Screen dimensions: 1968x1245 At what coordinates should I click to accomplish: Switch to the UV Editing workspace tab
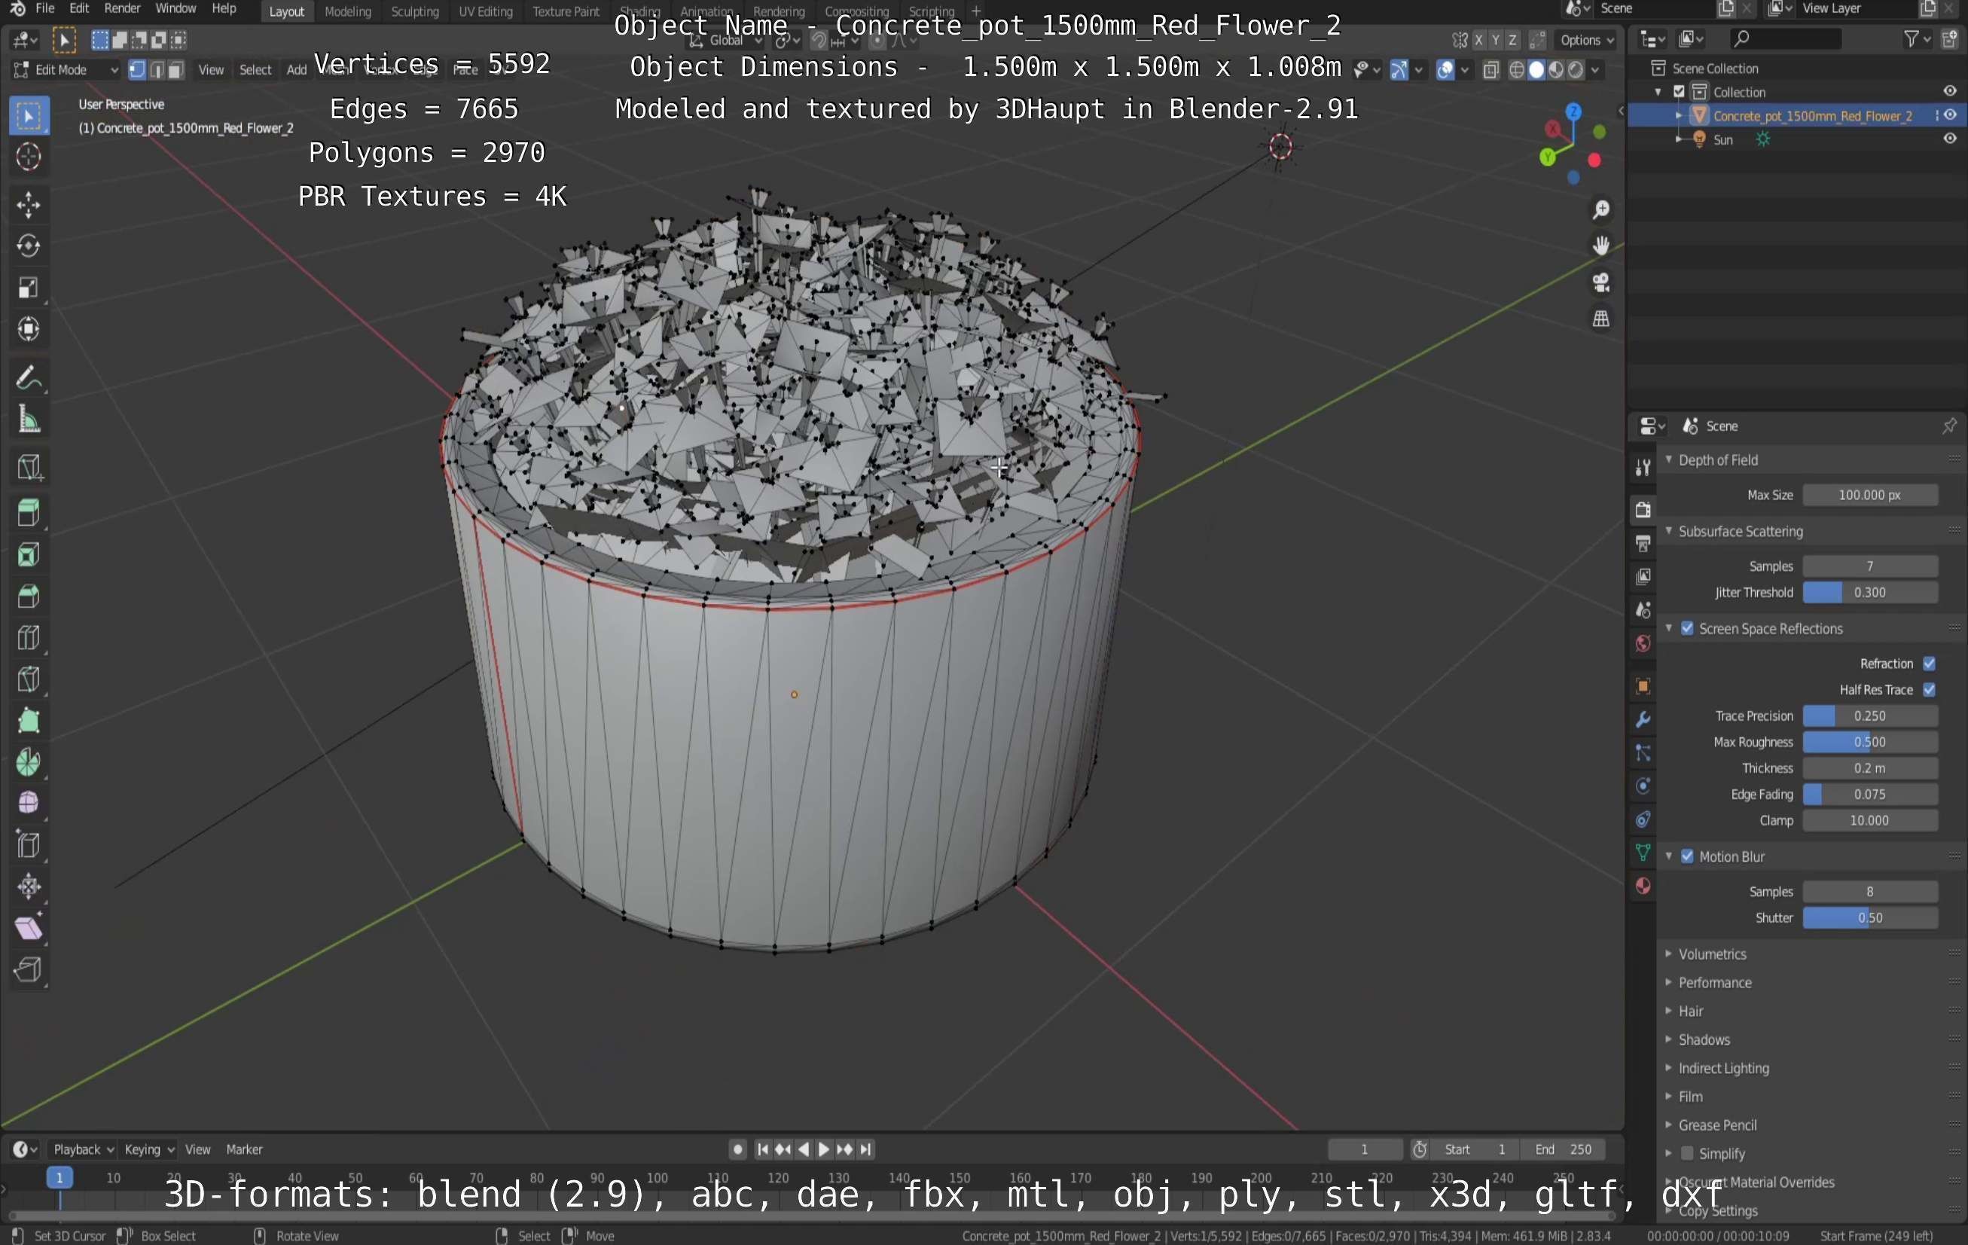coord(486,11)
